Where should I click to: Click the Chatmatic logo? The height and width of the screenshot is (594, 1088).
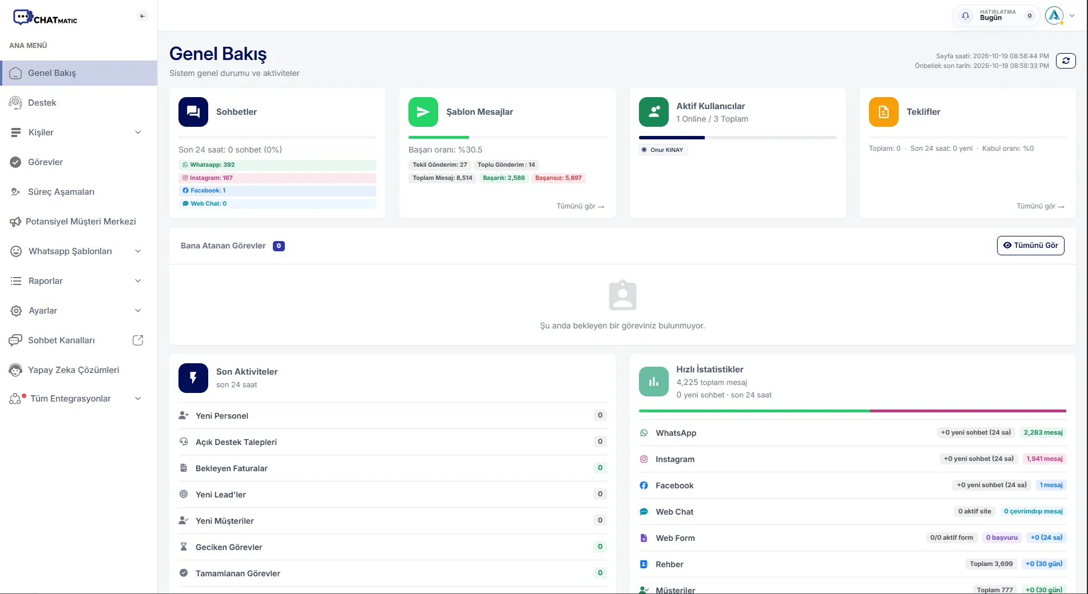click(x=45, y=18)
